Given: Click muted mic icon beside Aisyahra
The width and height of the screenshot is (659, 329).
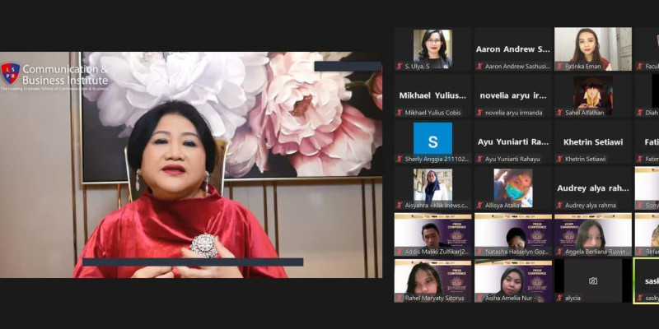Looking at the screenshot, I should 400,205.
